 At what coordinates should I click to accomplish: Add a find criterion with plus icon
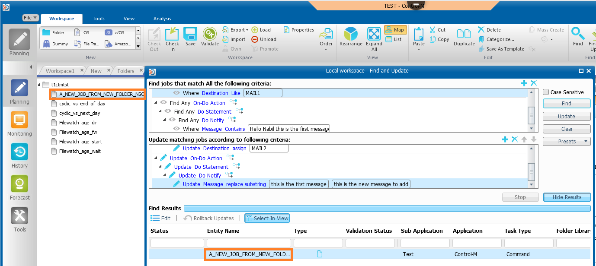(524, 83)
